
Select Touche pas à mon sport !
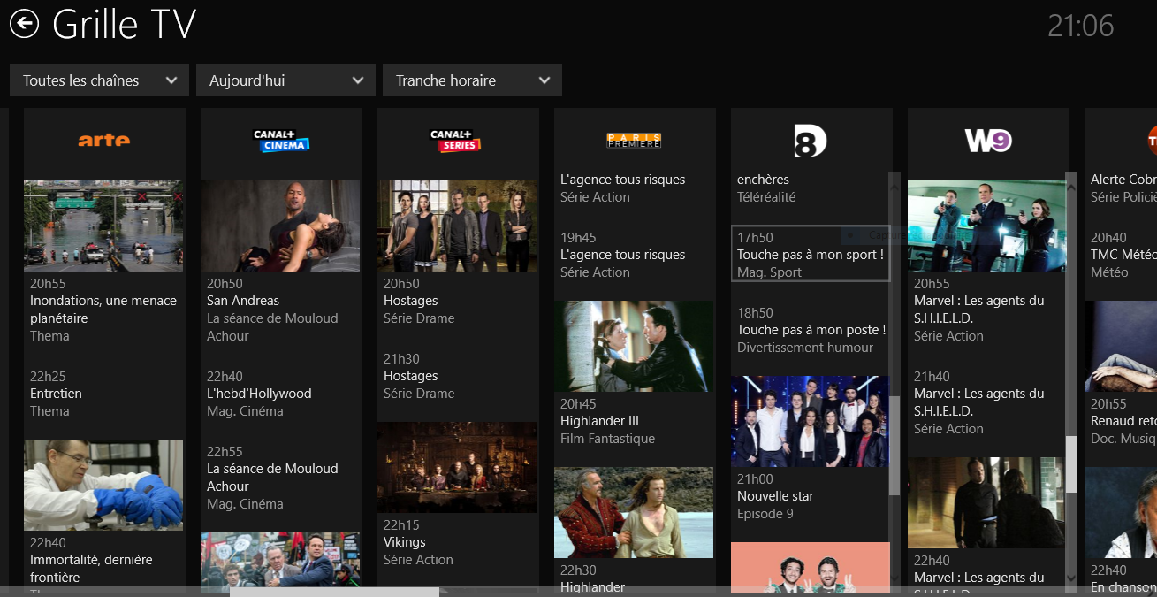pos(811,255)
